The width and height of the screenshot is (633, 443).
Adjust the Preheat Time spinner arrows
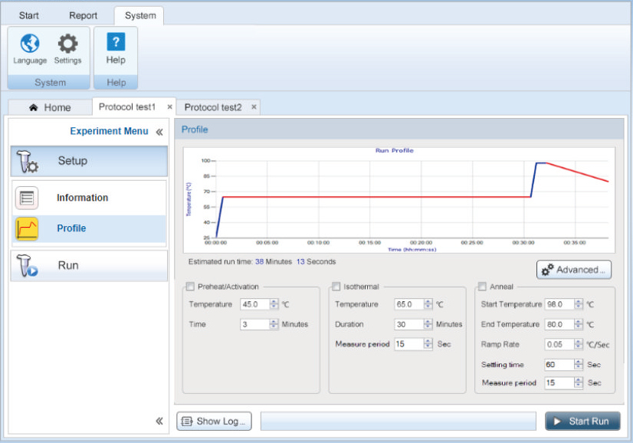tap(274, 324)
